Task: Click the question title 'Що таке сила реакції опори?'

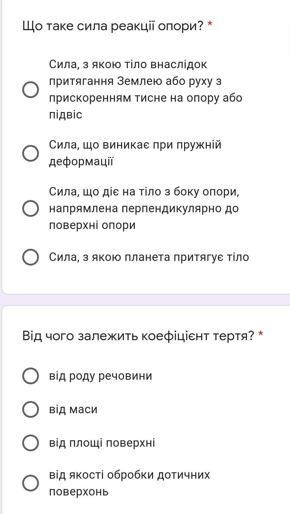Action: click(x=113, y=26)
